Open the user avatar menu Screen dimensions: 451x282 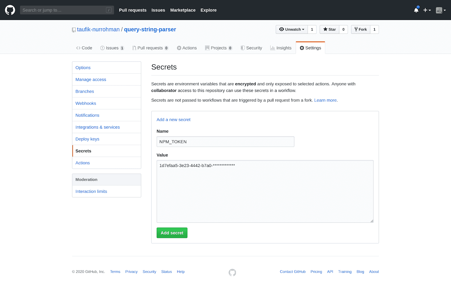point(441,10)
